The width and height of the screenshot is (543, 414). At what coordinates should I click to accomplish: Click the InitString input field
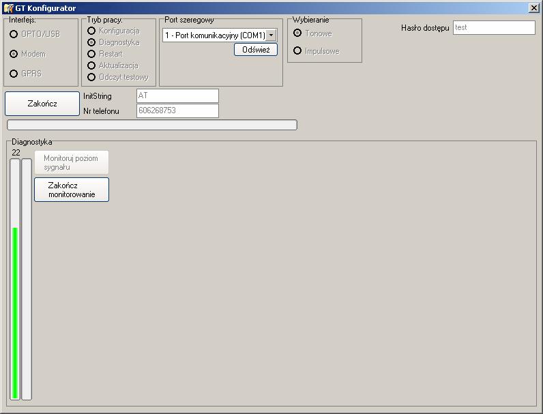coord(177,96)
